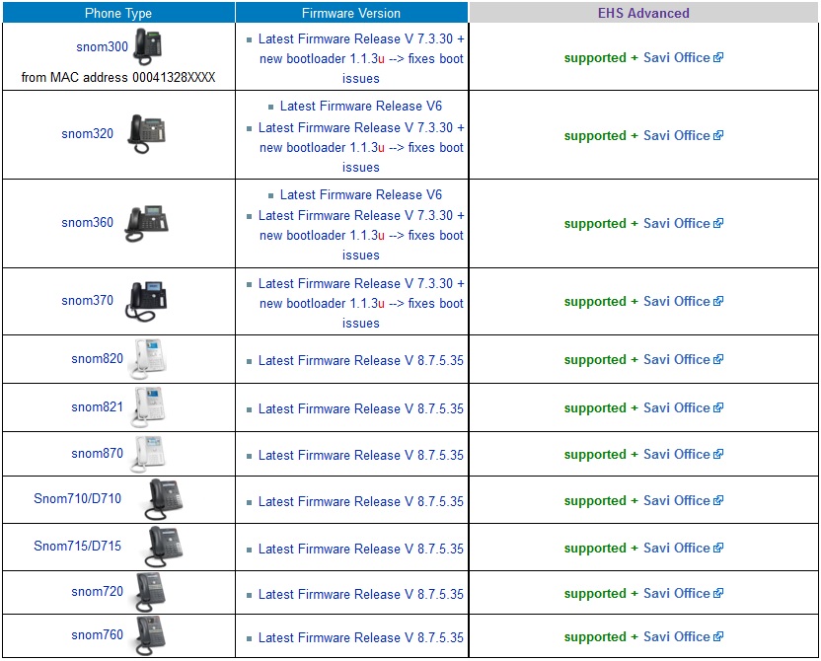Open the snom360 phone link
This screenshot has height=661, width=821.
click(x=88, y=222)
